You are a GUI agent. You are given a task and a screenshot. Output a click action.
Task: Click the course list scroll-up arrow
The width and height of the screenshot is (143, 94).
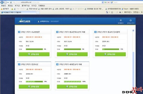pyautogui.click(x=133, y=31)
